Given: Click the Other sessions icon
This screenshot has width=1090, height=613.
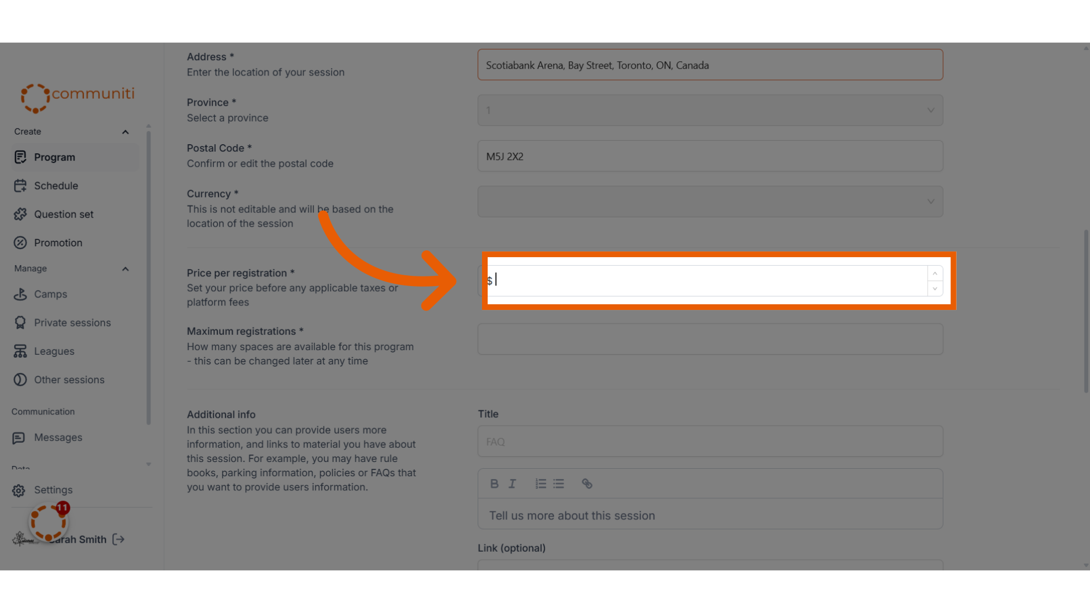Looking at the screenshot, I should [x=20, y=380].
